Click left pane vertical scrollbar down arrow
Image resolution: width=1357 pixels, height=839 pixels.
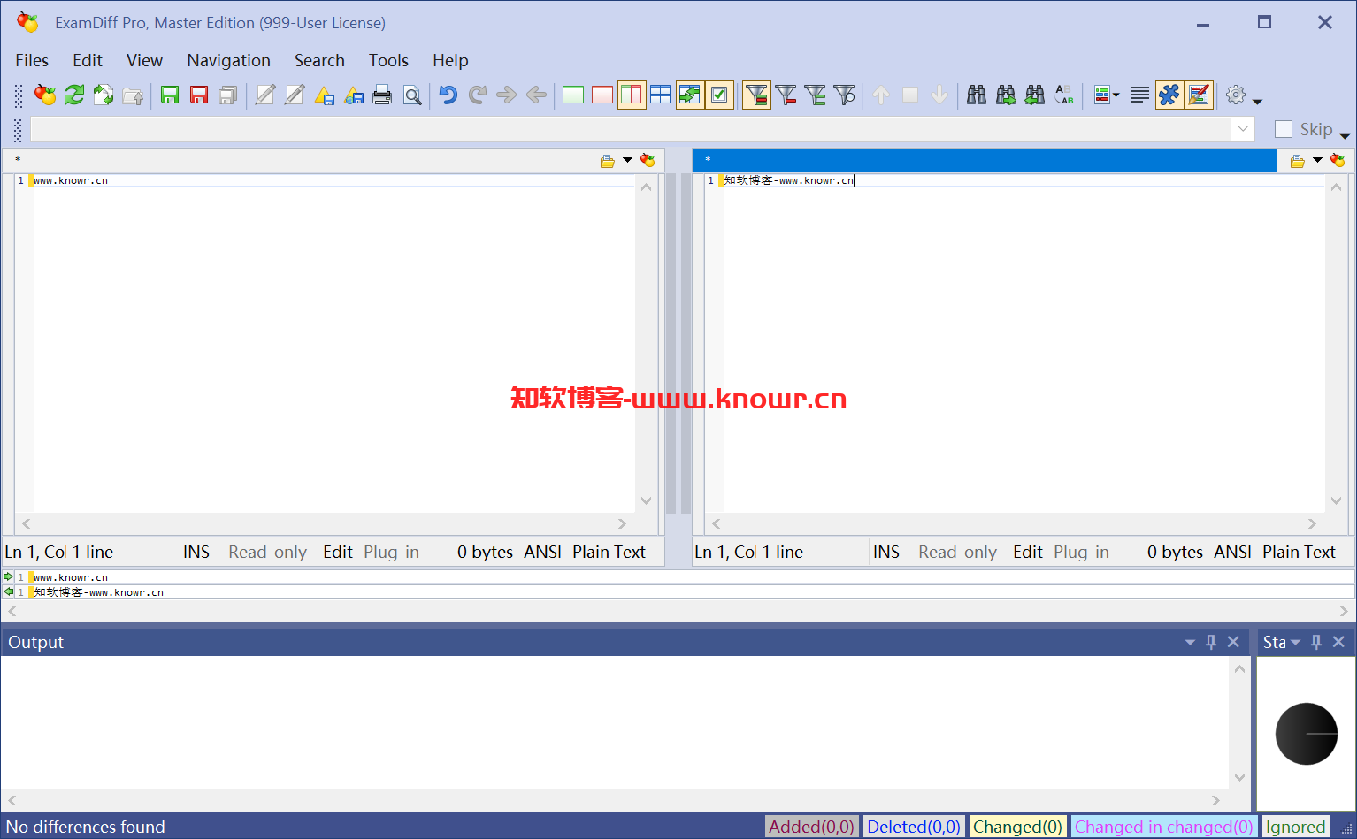646,500
